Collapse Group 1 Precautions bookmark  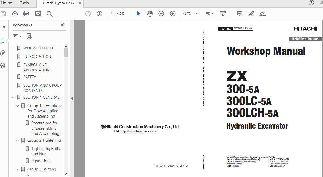(18, 106)
